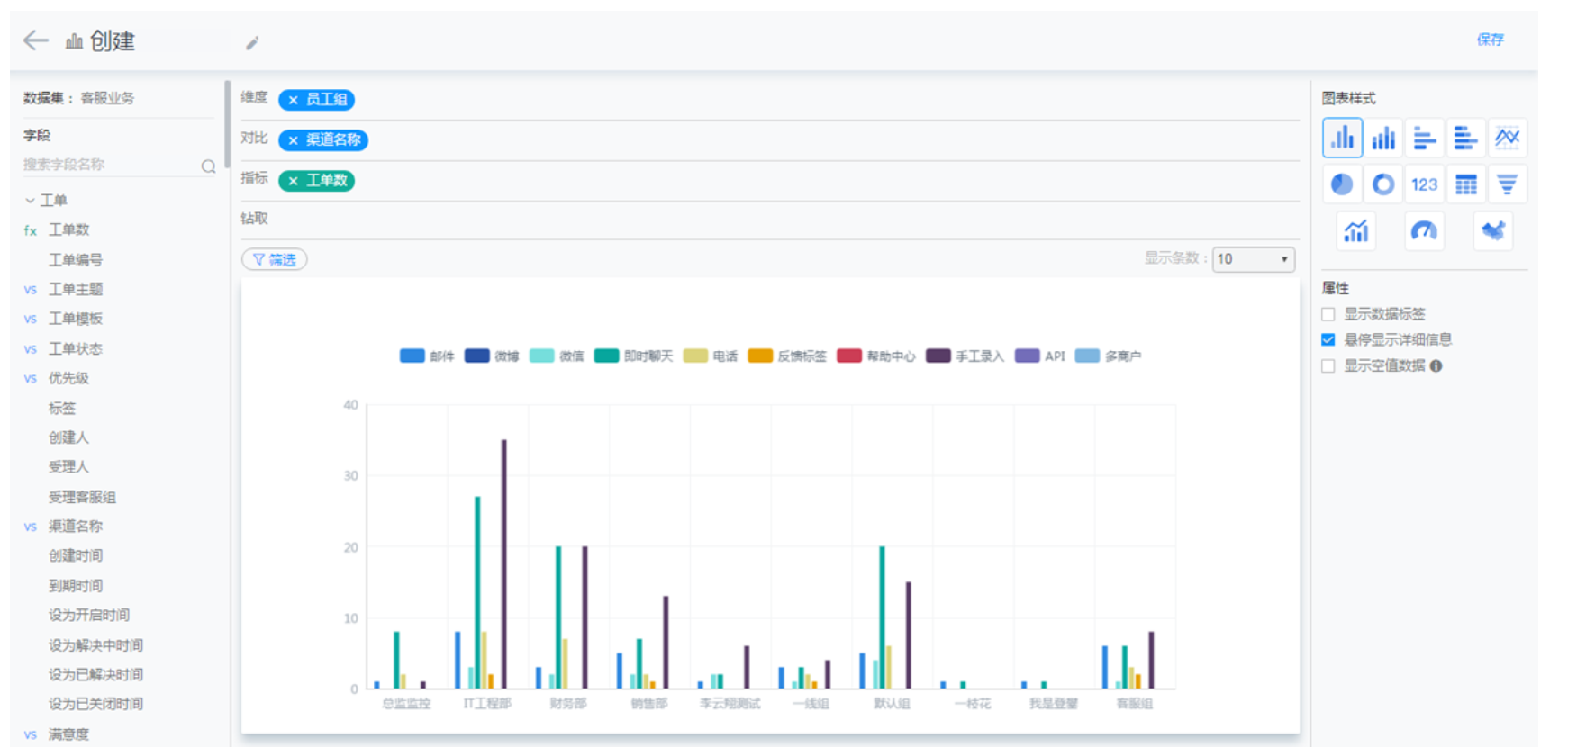Select the 123 number card style
This screenshot has height=747, width=1586.
1425,184
